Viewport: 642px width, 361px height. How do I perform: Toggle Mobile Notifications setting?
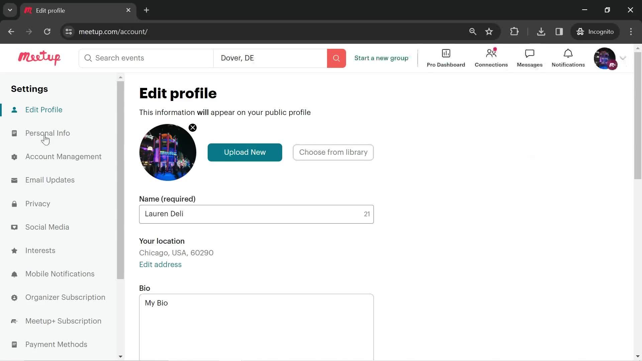(x=60, y=274)
